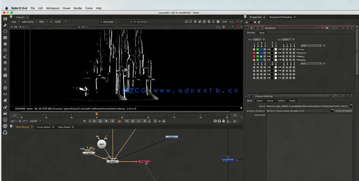Click the pencil icon in Properties toolbar

point(259,22)
